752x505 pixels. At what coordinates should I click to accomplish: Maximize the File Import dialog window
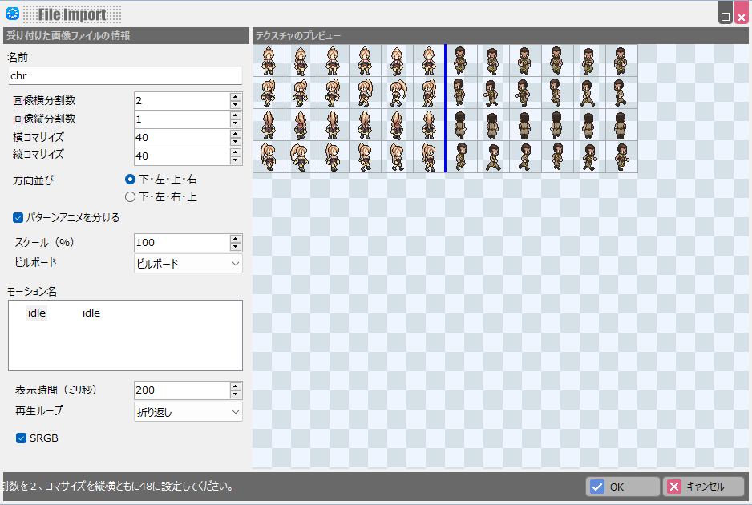point(725,14)
